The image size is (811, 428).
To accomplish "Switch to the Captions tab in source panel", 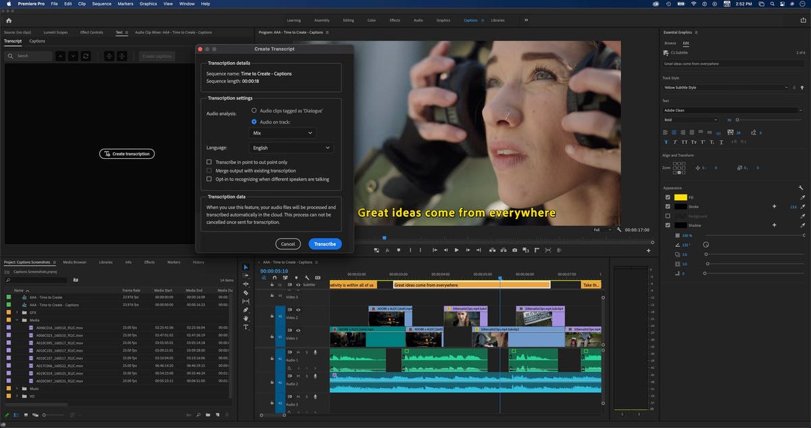I will click(38, 41).
